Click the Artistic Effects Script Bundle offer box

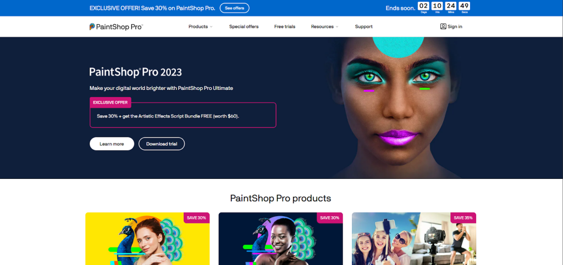pos(183,115)
